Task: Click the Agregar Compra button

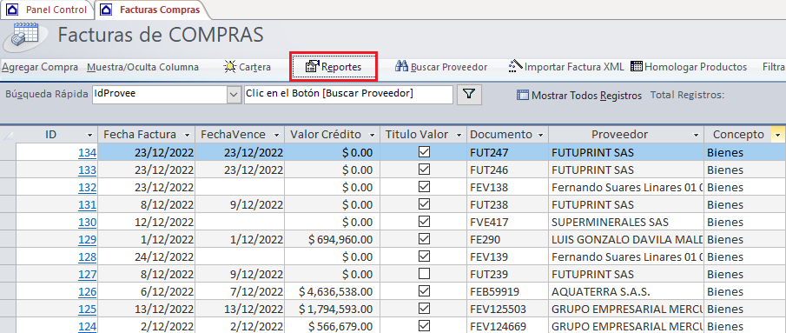Action: (40, 67)
